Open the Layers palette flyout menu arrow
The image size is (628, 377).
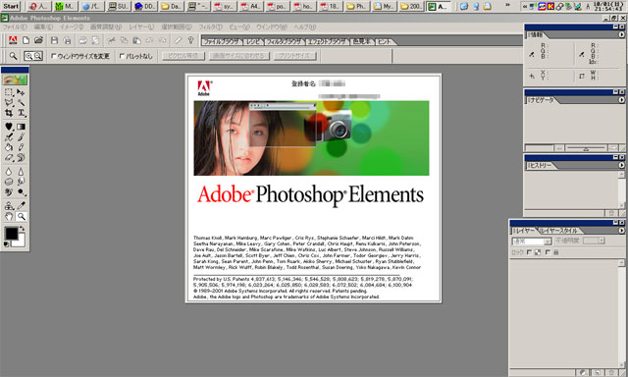[x=621, y=231]
